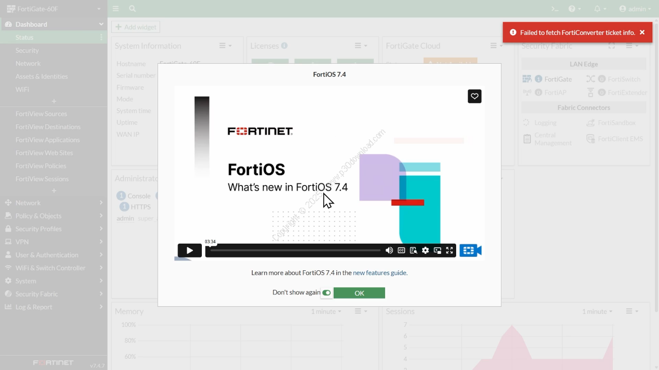Click FortiAP in LAN Edge
Viewport: 659px width, 370px height.
(545, 92)
